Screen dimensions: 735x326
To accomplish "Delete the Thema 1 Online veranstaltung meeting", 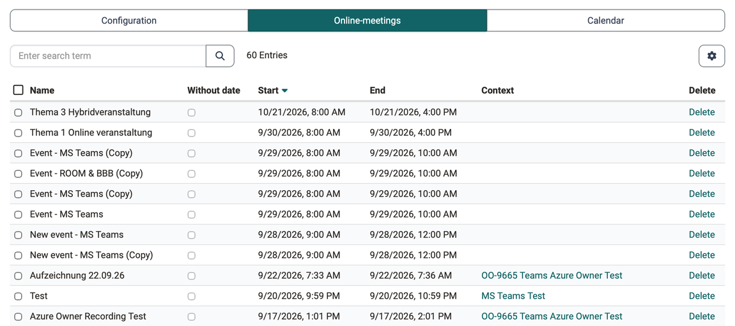I will tap(702, 133).
